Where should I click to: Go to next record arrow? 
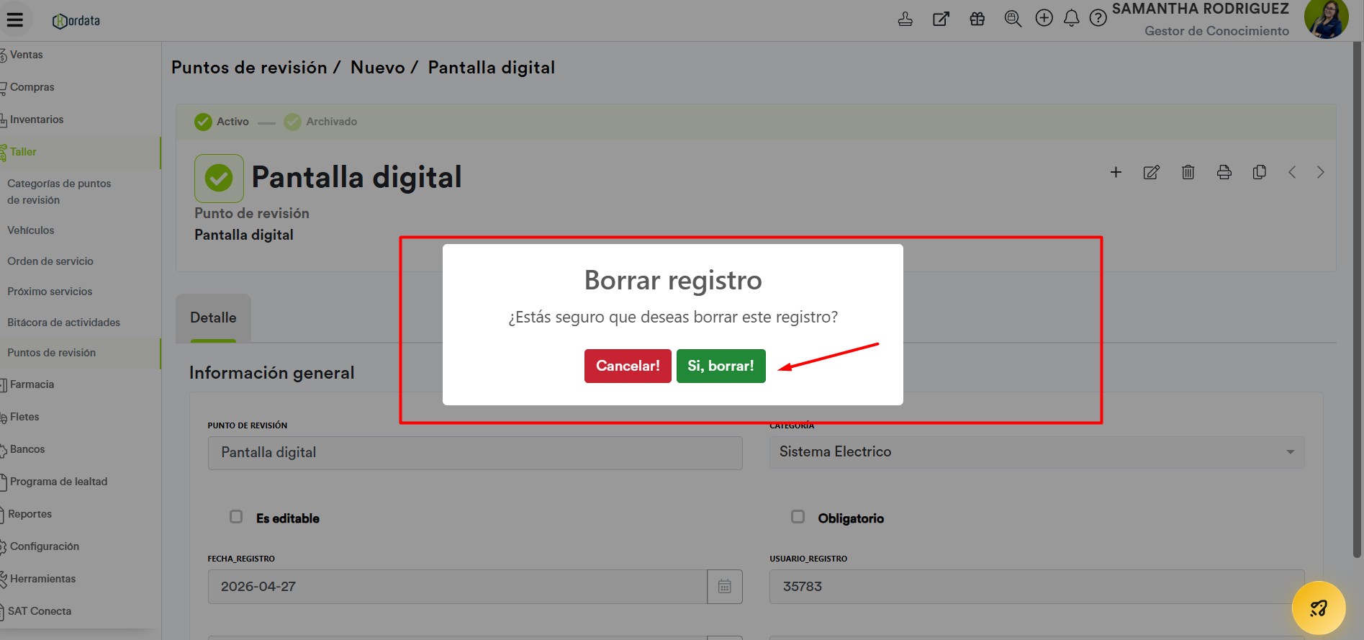[x=1320, y=172]
